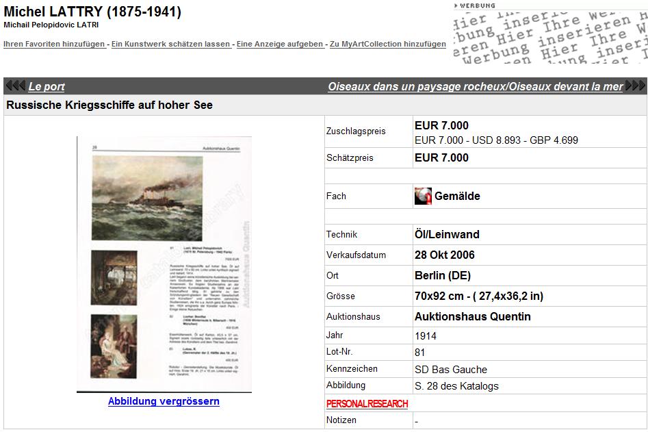648x432 pixels.
Task: Click the sale date '28 Okt 2006'
Action: (x=444, y=255)
